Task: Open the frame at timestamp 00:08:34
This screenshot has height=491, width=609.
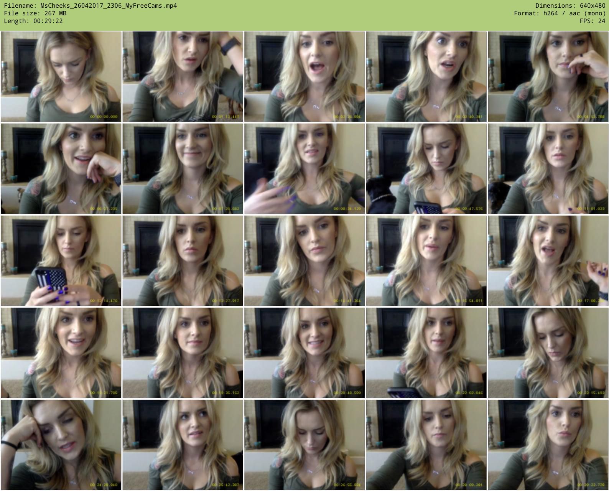Action: click(304, 168)
